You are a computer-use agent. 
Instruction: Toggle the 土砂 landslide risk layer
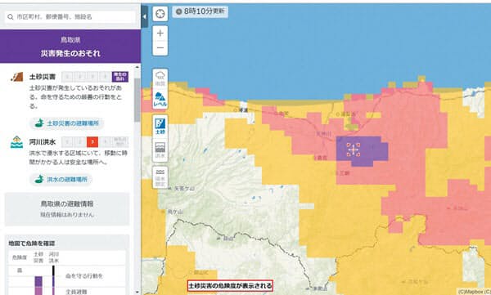160,126
